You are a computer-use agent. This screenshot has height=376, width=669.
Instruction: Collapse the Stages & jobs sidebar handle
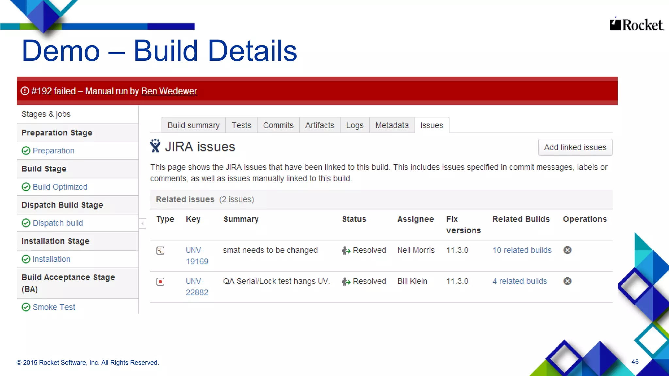(142, 224)
